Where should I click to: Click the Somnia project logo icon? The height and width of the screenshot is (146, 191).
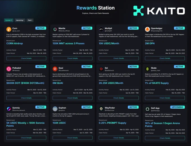click(x=9, y=109)
